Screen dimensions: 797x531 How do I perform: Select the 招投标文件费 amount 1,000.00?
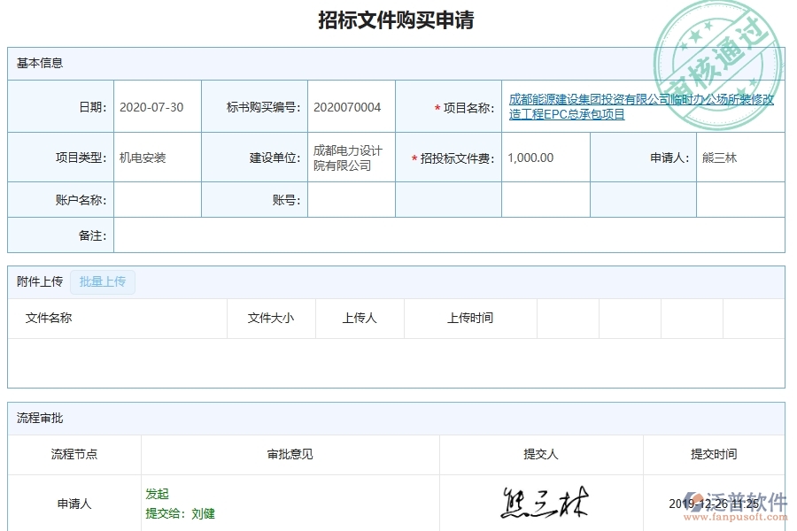coord(531,158)
